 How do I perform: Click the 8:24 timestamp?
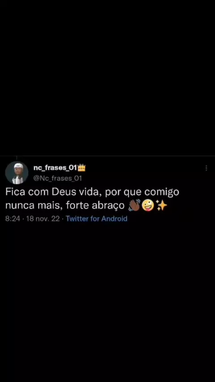pos(13,219)
